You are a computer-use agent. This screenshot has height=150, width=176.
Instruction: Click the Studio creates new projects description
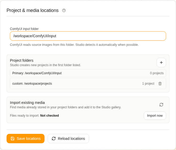(45, 65)
